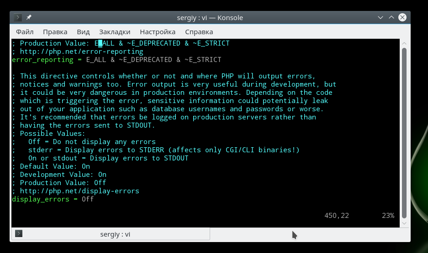Viewport: 428px width, 253px height.
Task: Click 'On or stdout = Display errors' line
Action: (100, 158)
